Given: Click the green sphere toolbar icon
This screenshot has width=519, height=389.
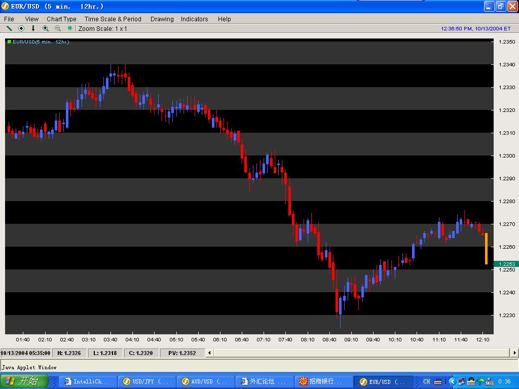Looking at the screenshot, I should tap(70, 28).
